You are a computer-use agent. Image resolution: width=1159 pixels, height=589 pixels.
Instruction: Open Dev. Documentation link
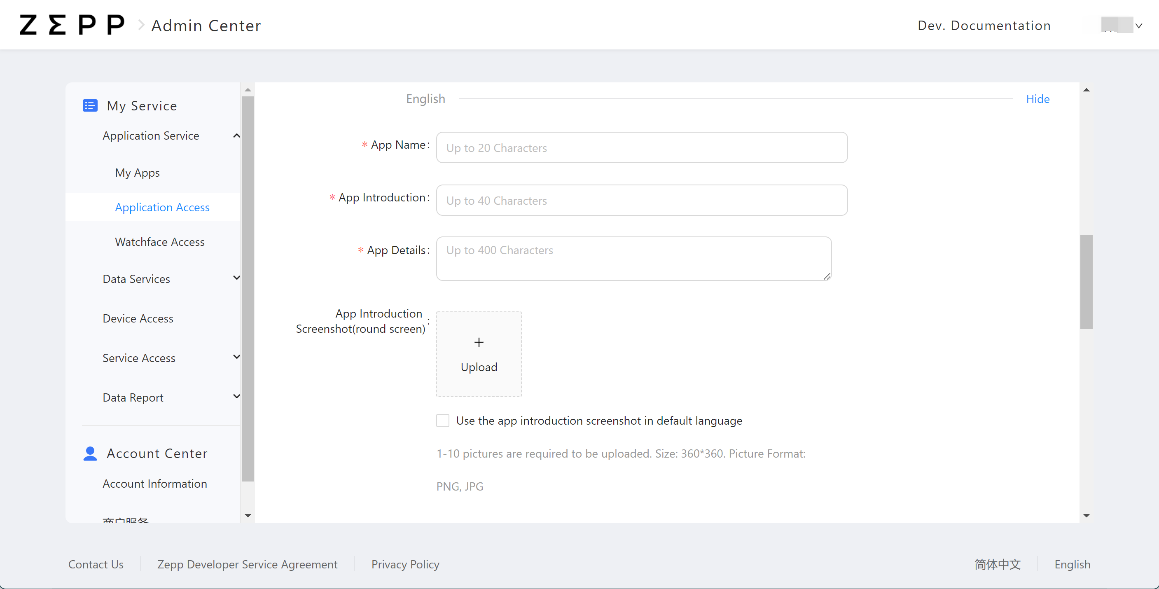pos(984,26)
